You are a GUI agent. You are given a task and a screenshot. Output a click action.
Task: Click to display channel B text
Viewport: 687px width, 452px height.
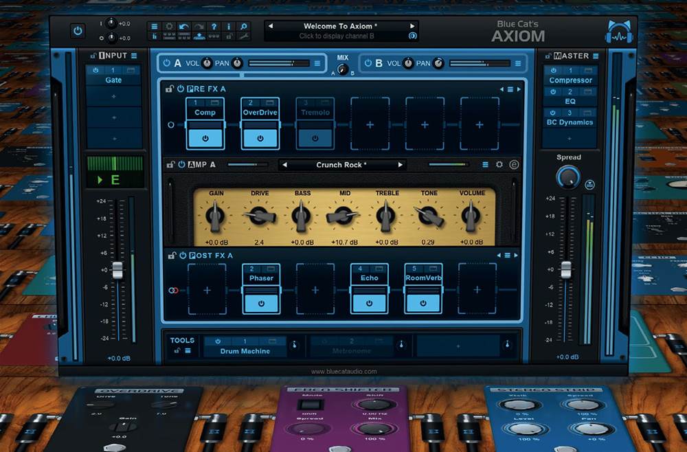[x=337, y=36]
